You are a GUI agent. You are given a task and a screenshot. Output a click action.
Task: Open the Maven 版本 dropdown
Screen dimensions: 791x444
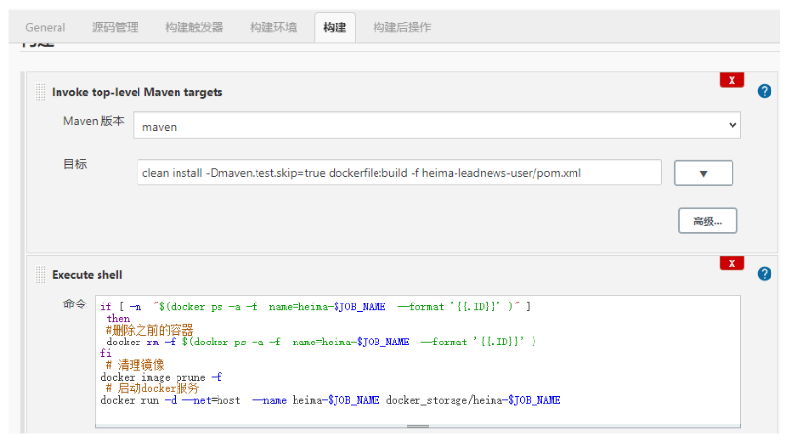pyautogui.click(x=437, y=125)
